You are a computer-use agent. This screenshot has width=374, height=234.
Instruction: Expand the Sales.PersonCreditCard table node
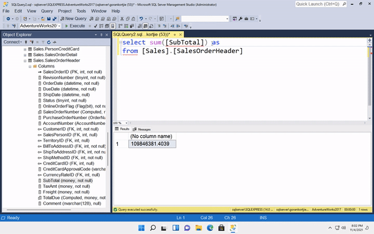click(x=25, y=49)
